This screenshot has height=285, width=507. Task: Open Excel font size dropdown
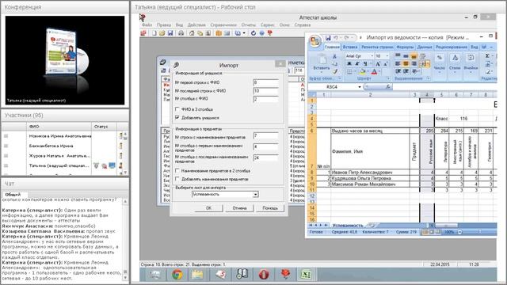tap(387, 56)
